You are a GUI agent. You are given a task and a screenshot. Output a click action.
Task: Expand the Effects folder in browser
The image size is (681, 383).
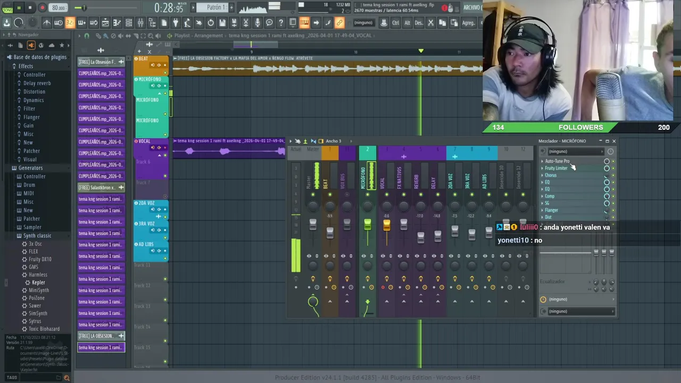click(x=26, y=66)
